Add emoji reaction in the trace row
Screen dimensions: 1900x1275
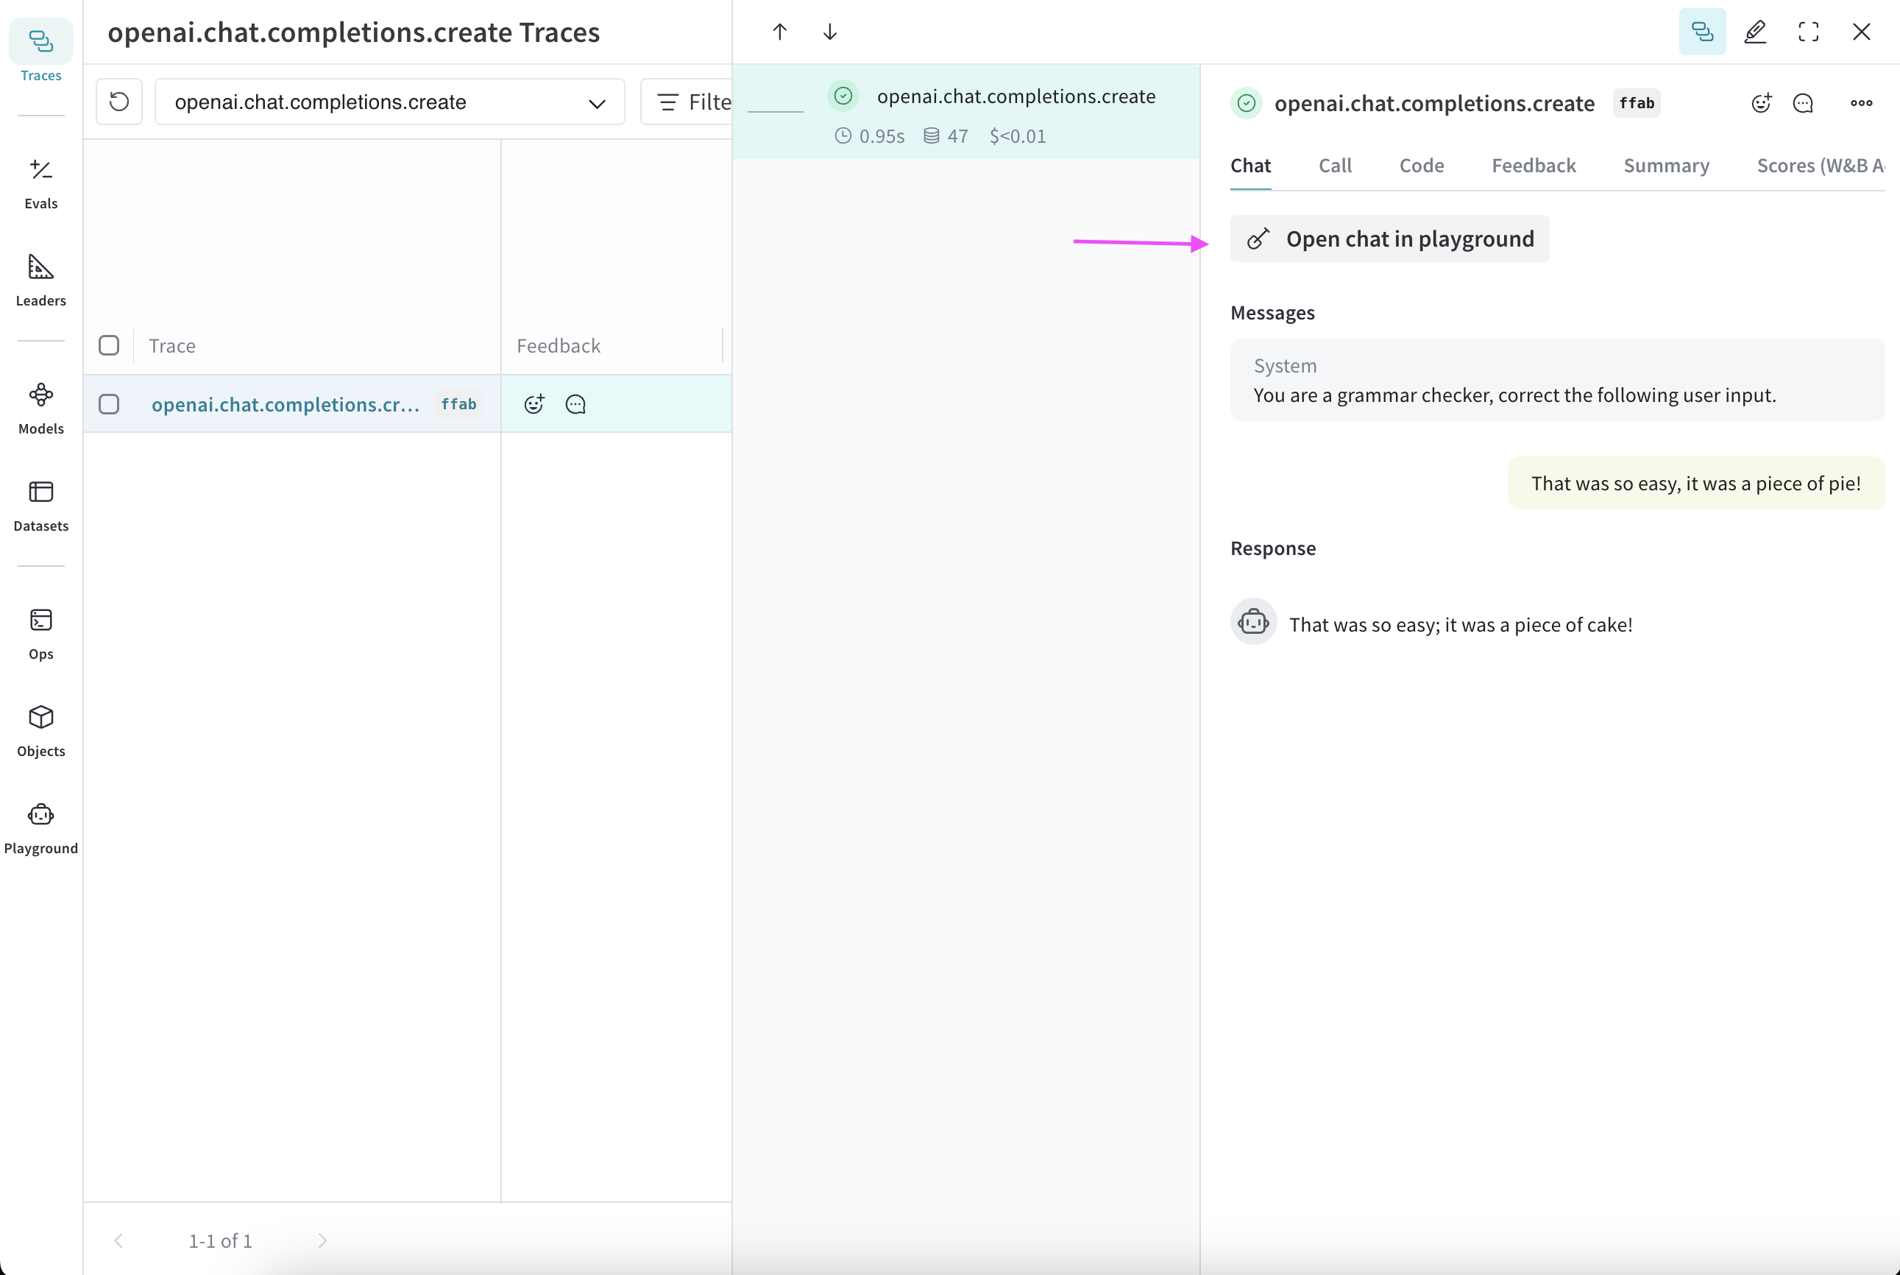coord(534,404)
